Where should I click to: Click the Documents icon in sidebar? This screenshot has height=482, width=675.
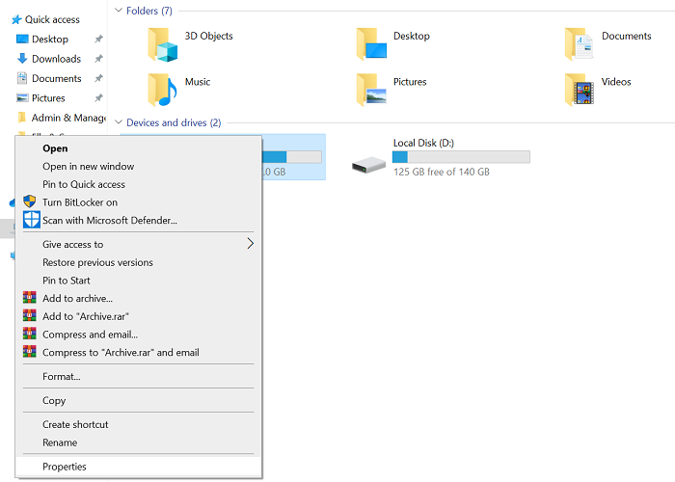pos(22,78)
